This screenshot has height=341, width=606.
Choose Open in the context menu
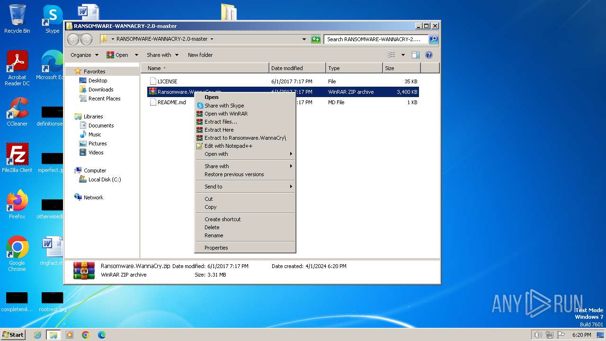coord(245,97)
